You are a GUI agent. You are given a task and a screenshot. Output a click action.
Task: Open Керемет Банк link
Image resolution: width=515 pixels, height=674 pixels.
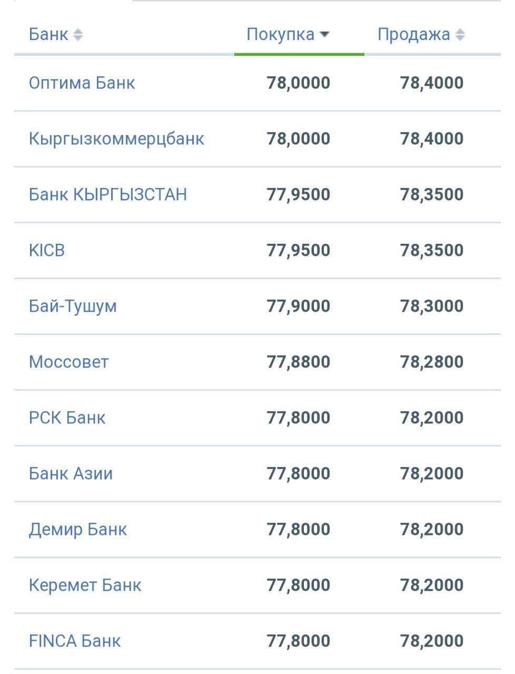coord(85,586)
